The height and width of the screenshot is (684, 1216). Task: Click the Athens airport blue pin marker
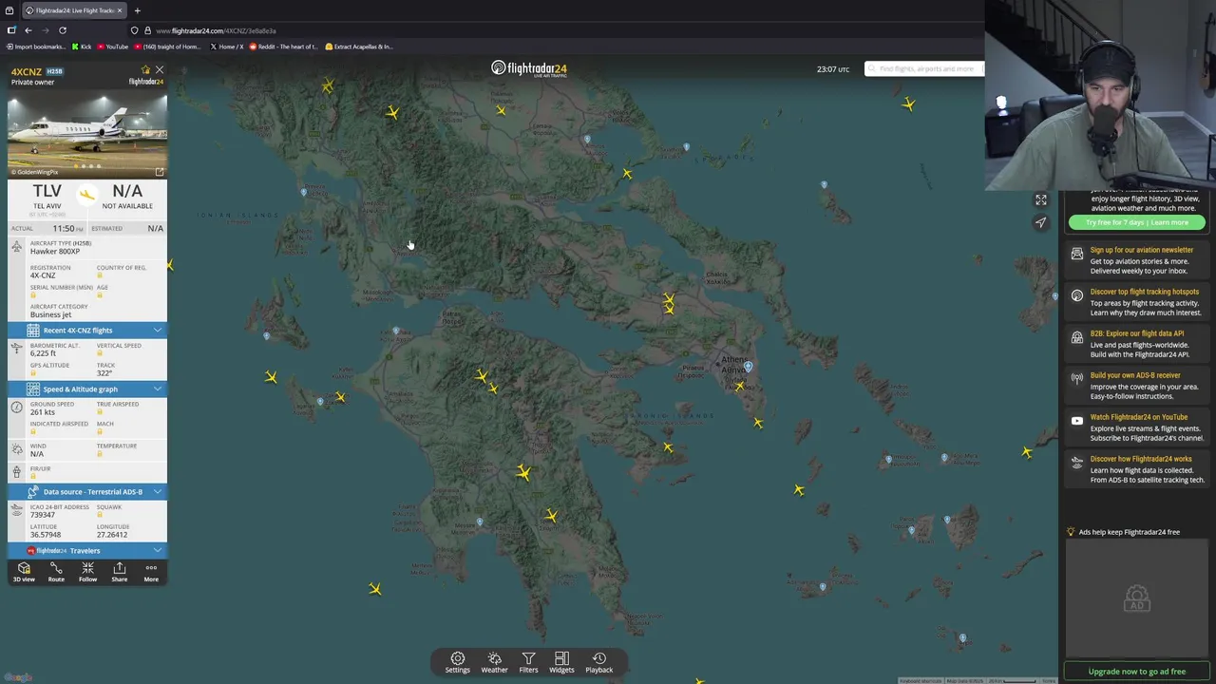tap(749, 366)
